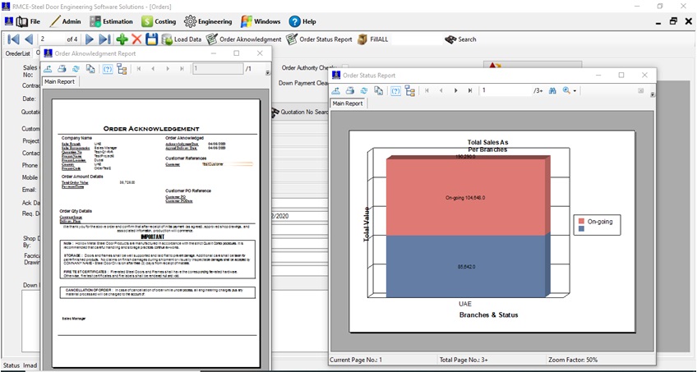
Task: Open Order Aknowledgment from main toolbar
Action: point(243,39)
